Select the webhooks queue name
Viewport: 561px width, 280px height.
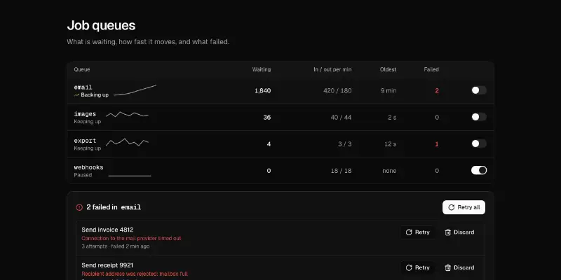(x=88, y=167)
